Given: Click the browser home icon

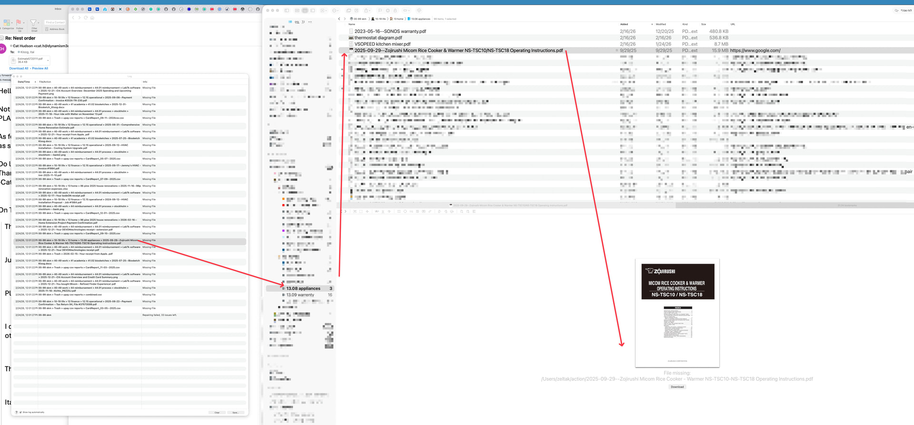Looking at the screenshot, I should click(92, 18).
